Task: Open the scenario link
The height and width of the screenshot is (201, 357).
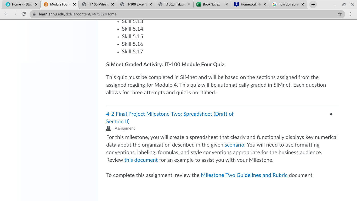Action: [234, 145]
